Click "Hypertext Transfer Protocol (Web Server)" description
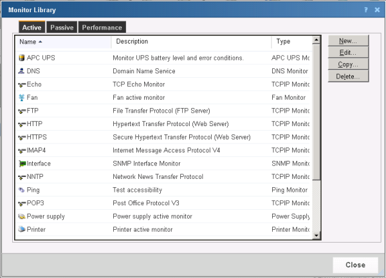Image resolution: width=386 pixels, height=278 pixels. pos(170,124)
